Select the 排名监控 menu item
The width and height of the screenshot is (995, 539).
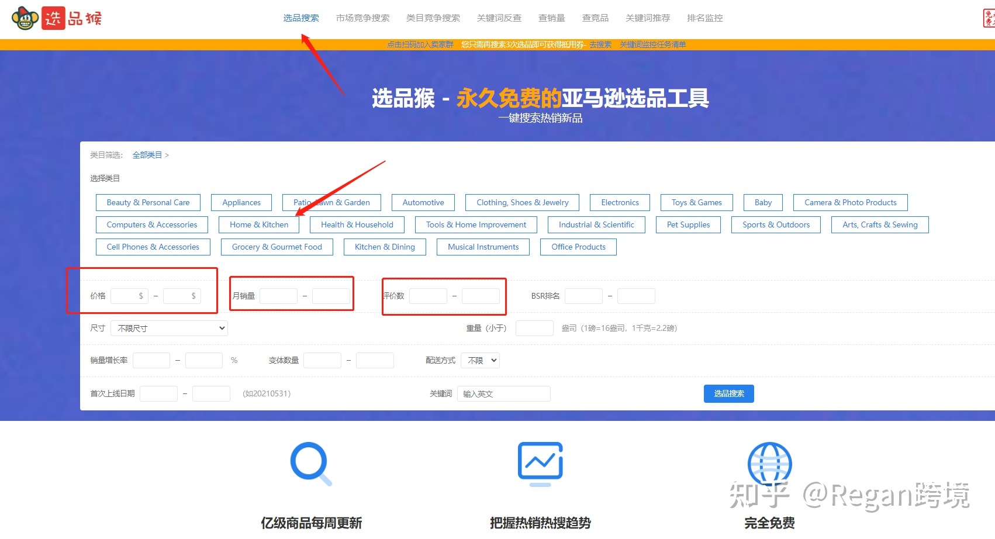(x=704, y=18)
